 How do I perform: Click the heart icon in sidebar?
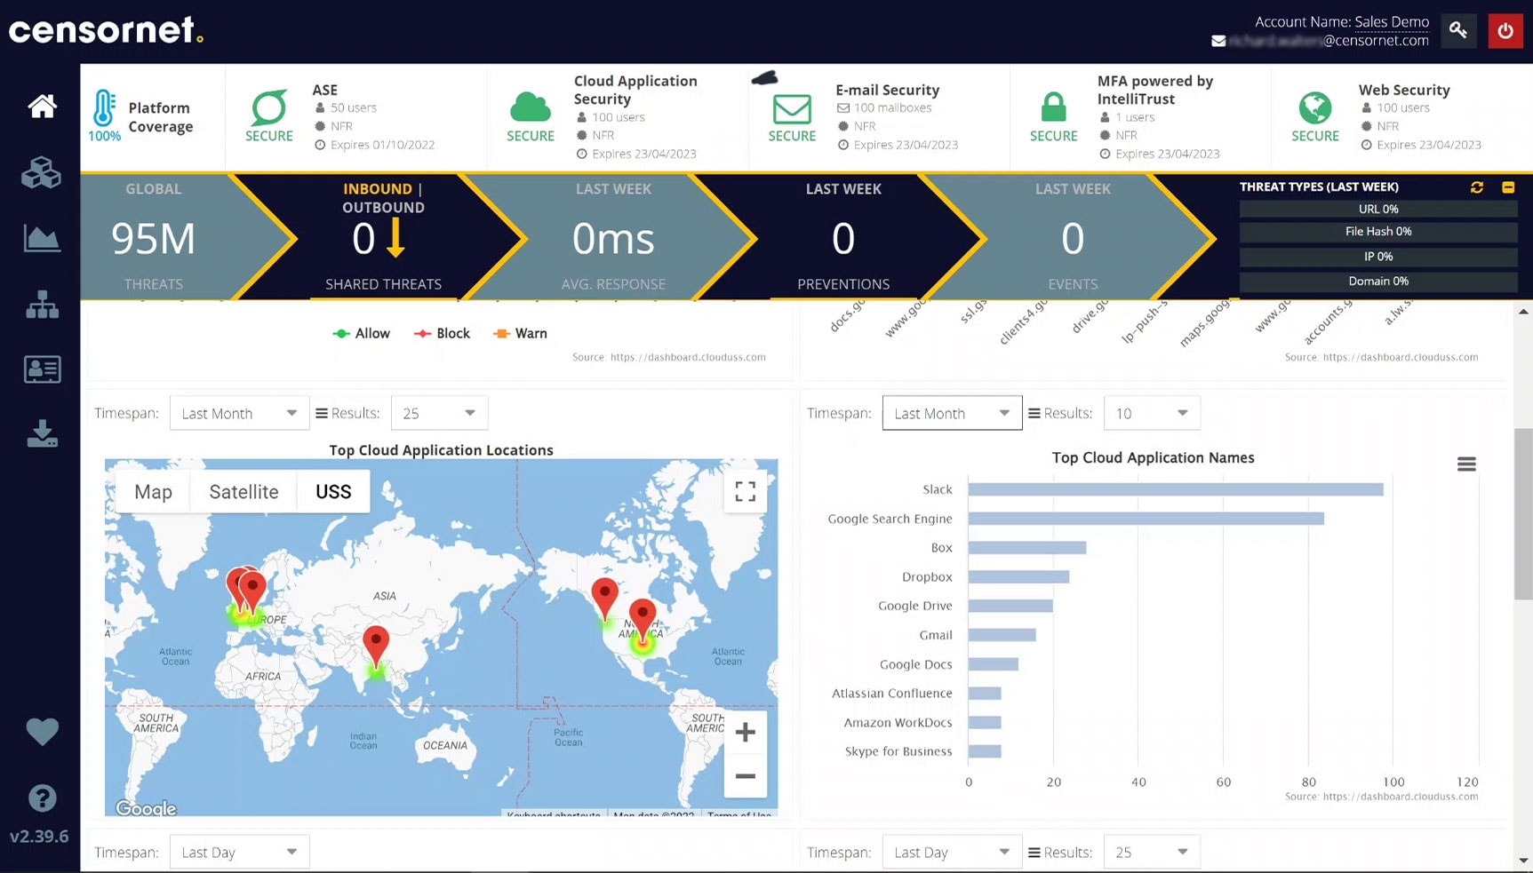(42, 732)
